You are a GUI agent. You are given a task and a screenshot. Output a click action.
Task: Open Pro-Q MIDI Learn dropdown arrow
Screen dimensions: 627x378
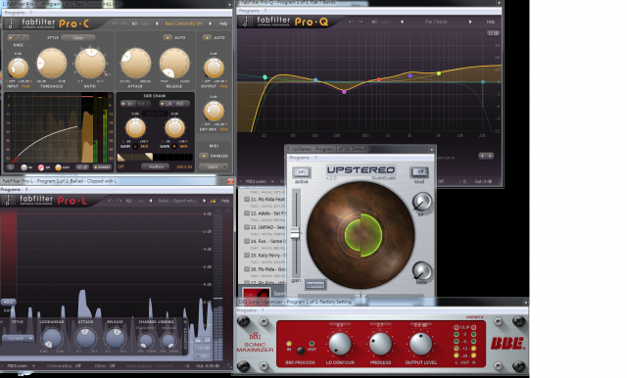pyautogui.click(x=272, y=181)
